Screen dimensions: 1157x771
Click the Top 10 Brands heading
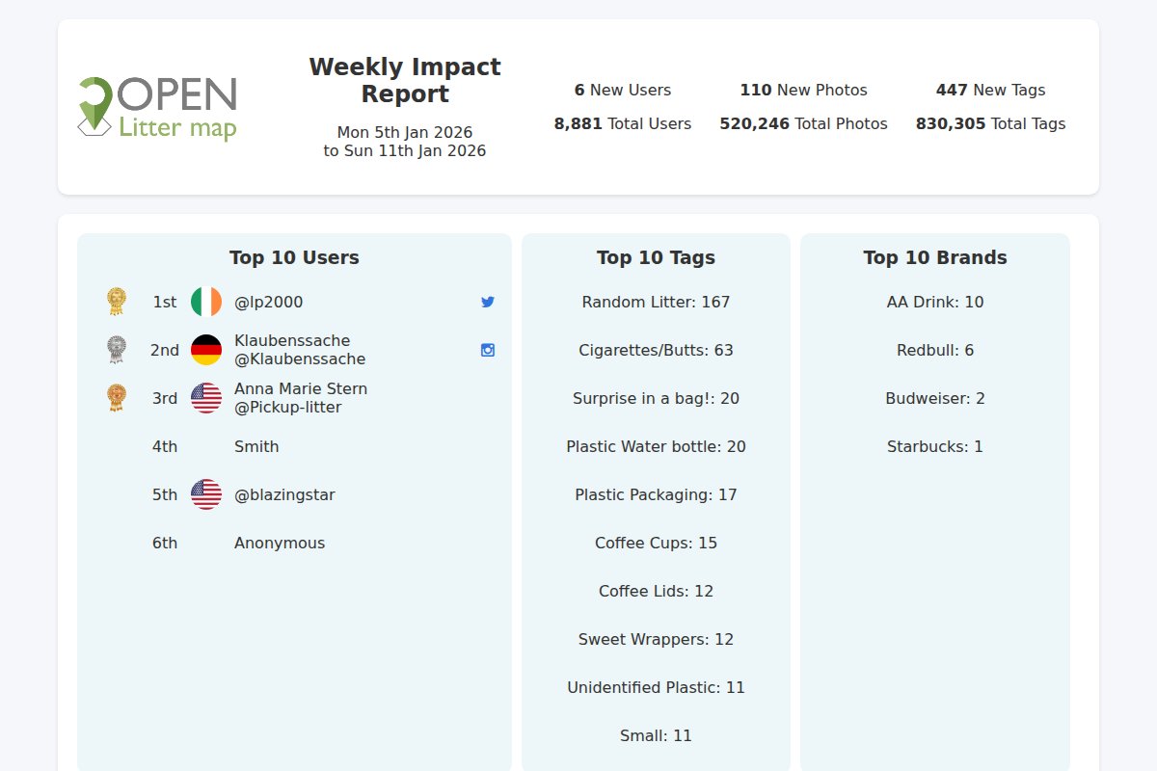tap(935, 257)
